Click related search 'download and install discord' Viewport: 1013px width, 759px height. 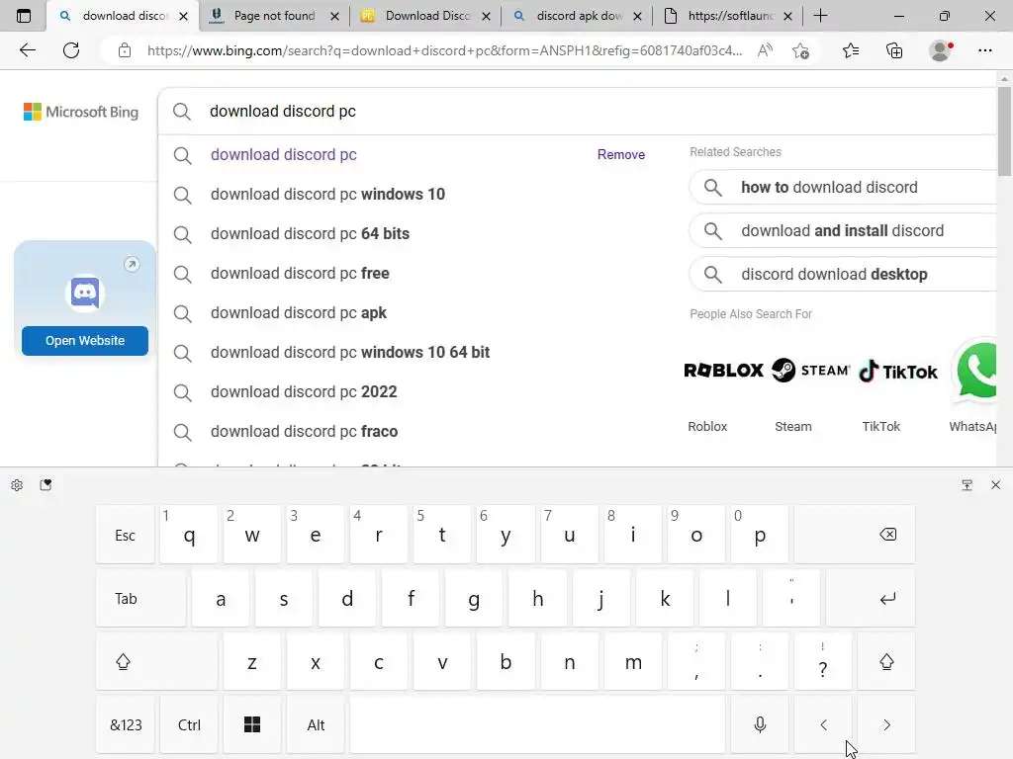[x=843, y=230]
